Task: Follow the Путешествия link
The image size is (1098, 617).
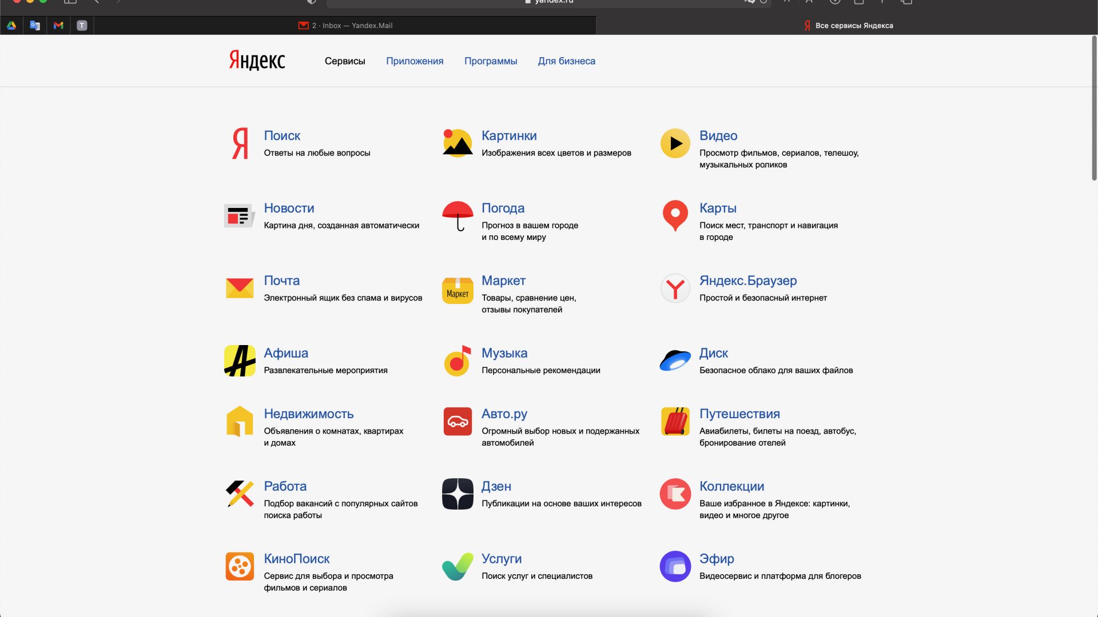Action: pyautogui.click(x=739, y=414)
